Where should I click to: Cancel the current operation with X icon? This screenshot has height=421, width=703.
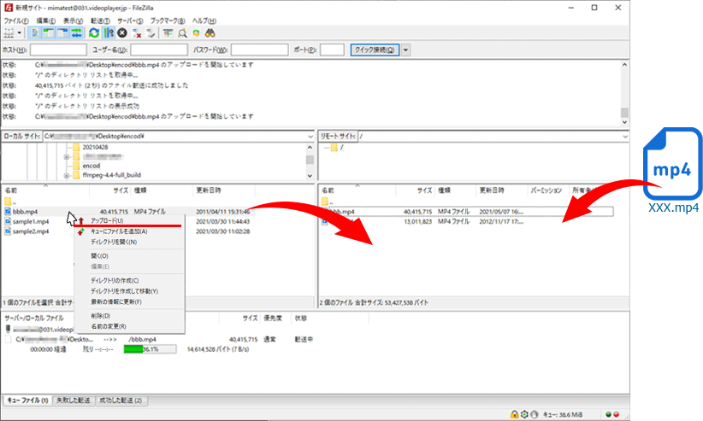point(122,32)
